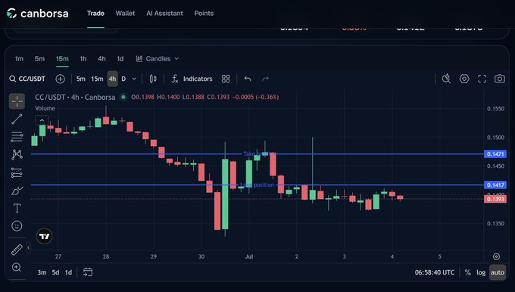Open timezone menu at 06:58:40 UTC
515x292 pixels.
click(435, 272)
